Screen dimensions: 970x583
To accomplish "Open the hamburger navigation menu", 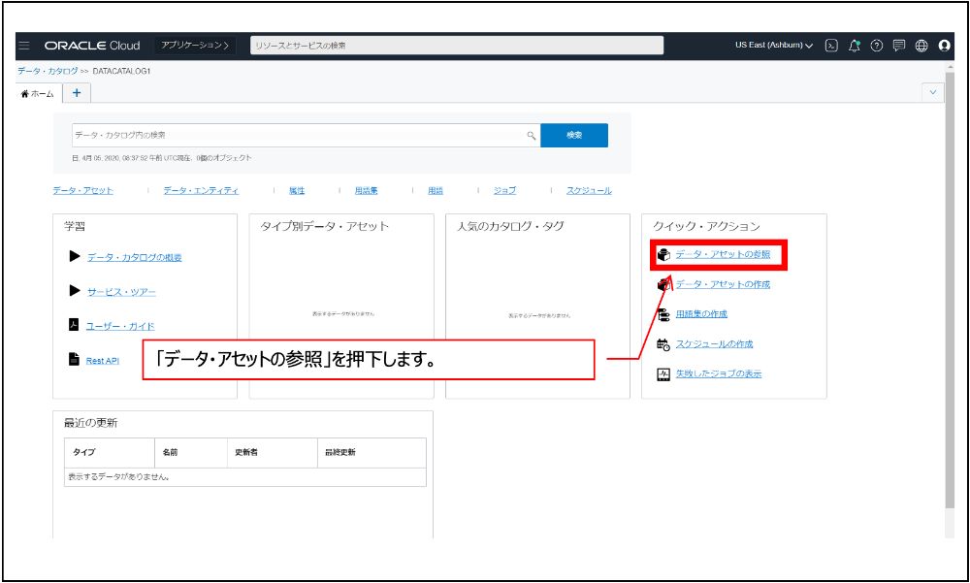I will click(24, 46).
